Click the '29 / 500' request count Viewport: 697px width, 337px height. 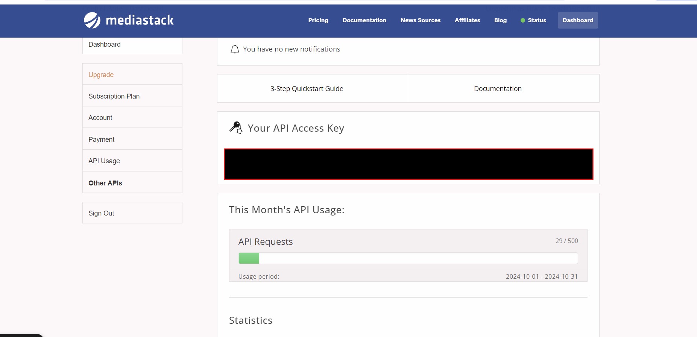567,241
